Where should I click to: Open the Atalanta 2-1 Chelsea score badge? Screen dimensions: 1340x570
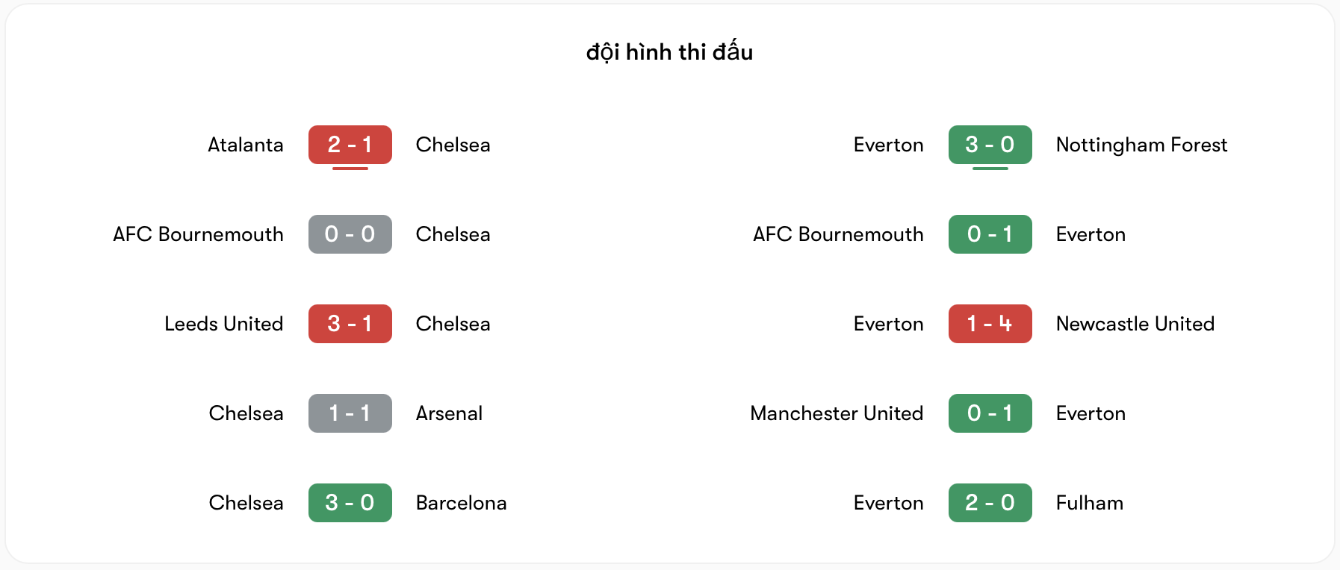click(350, 145)
